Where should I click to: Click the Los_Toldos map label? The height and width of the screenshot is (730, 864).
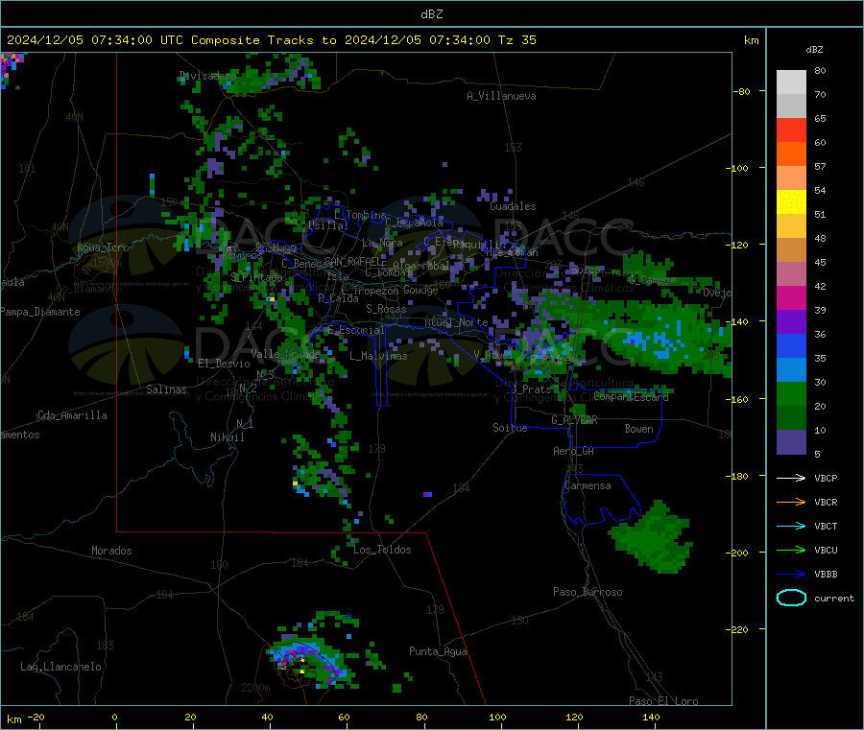tap(382, 550)
